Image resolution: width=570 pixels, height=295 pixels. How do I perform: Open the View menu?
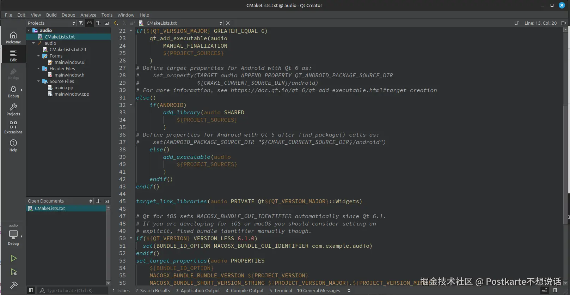(36, 15)
